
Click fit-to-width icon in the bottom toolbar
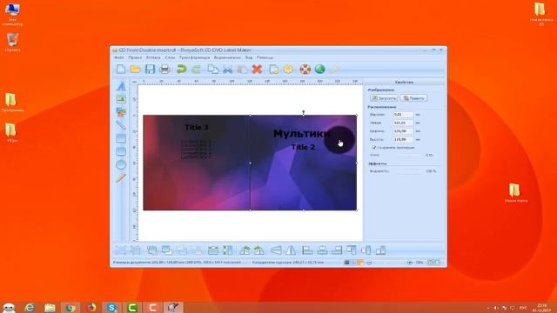(212, 250)
